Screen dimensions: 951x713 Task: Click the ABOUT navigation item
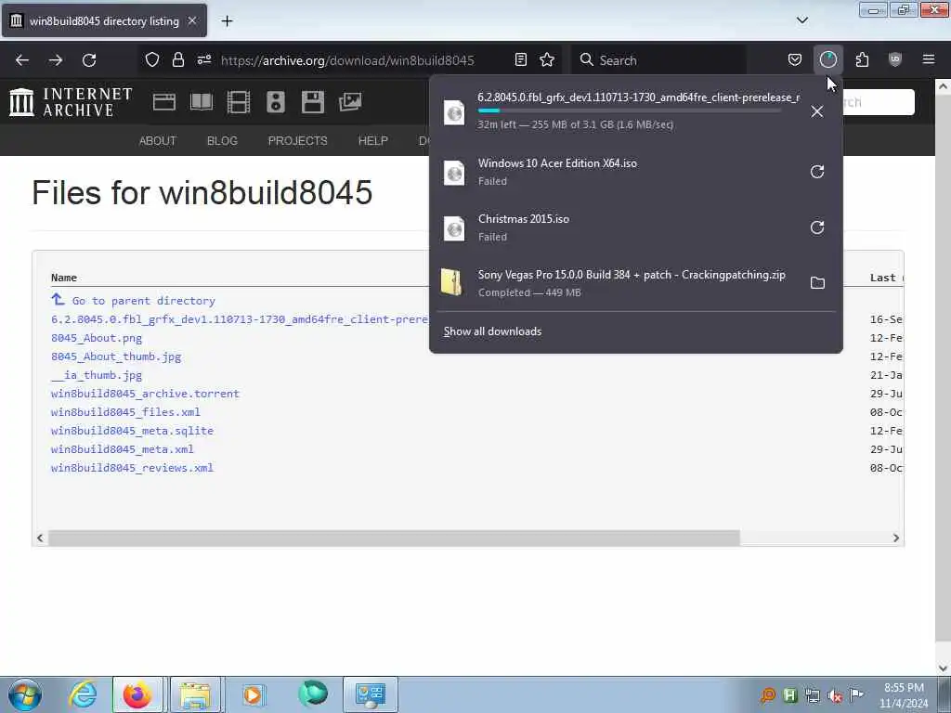158,141
